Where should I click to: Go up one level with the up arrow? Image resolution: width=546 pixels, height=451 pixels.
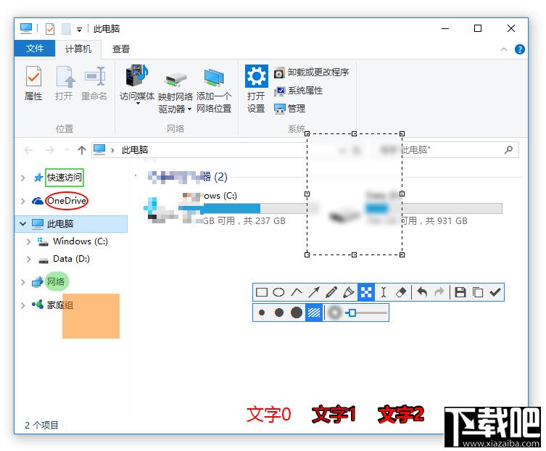[82, 150]
